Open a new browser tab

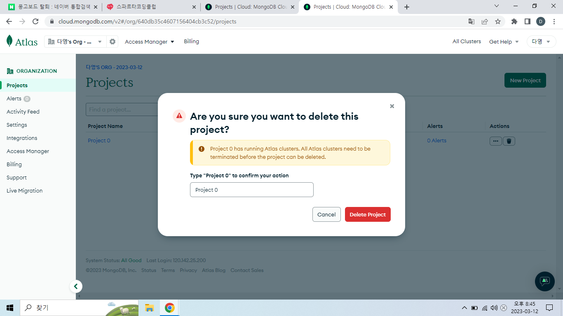click(x=407, y=7)
